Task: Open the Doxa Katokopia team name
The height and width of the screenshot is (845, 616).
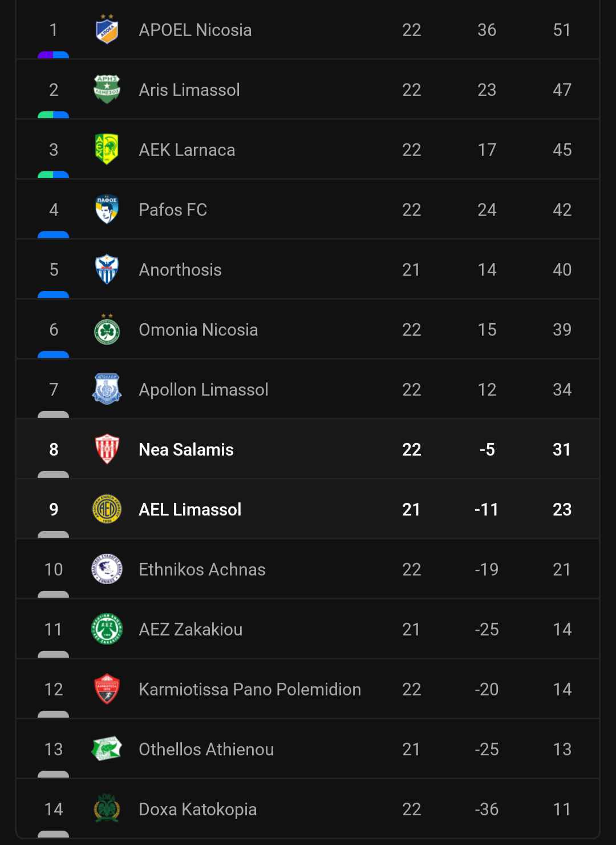Action: click(198, 809)
